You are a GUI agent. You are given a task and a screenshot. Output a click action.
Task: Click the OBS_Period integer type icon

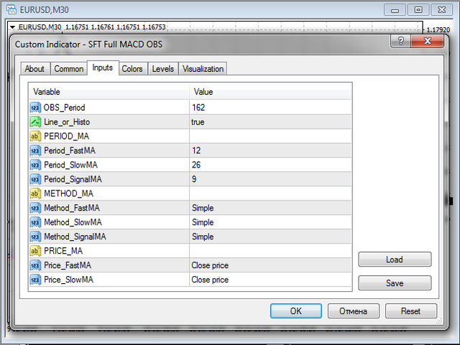click(x=35, y=108)
